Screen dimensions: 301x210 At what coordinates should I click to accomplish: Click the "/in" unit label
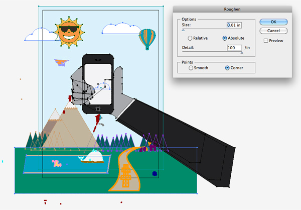point(247,48)
